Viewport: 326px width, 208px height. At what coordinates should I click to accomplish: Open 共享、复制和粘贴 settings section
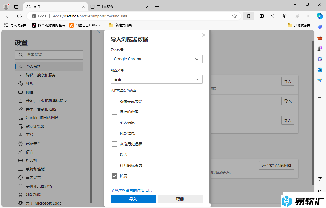[49, 109]
